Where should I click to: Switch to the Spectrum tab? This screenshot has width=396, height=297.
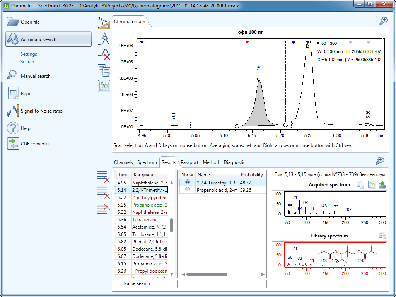(x=147, y=162)
